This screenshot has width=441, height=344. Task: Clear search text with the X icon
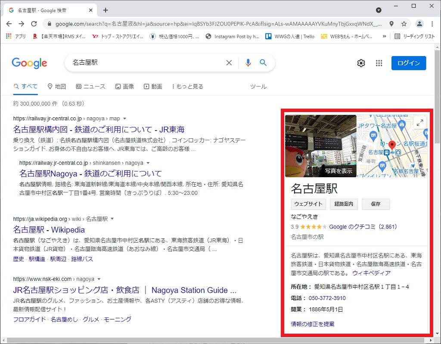tap(229, 63)
